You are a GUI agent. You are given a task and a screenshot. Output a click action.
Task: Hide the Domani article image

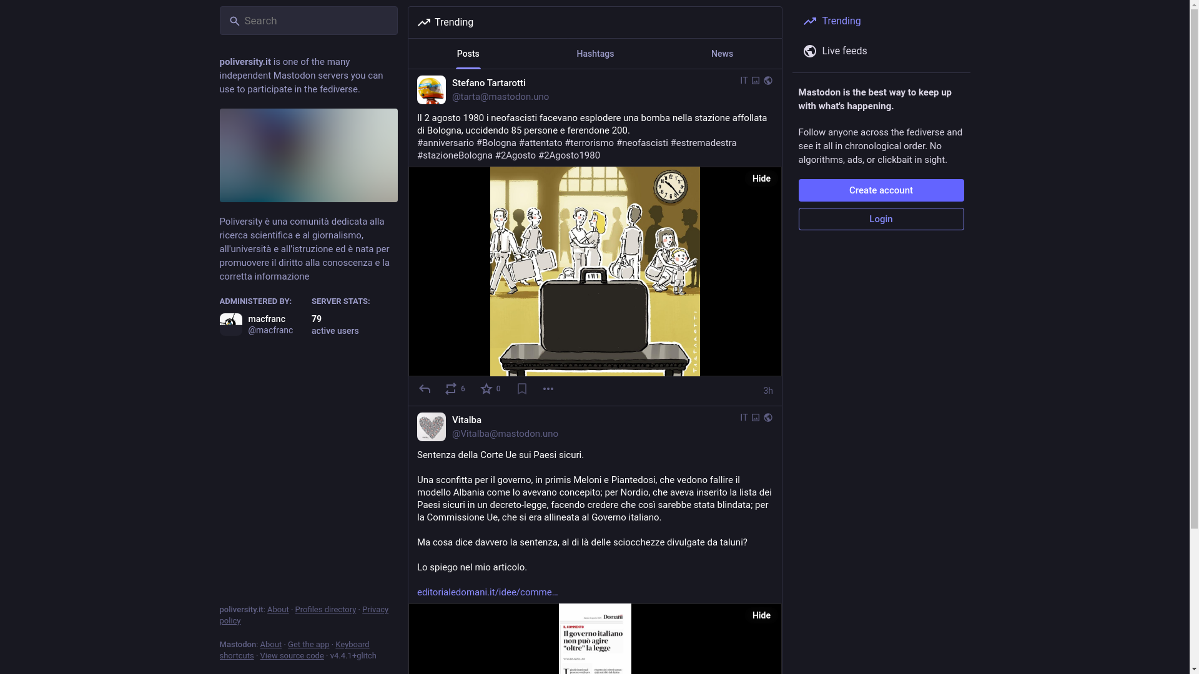(x=761, y=615)
